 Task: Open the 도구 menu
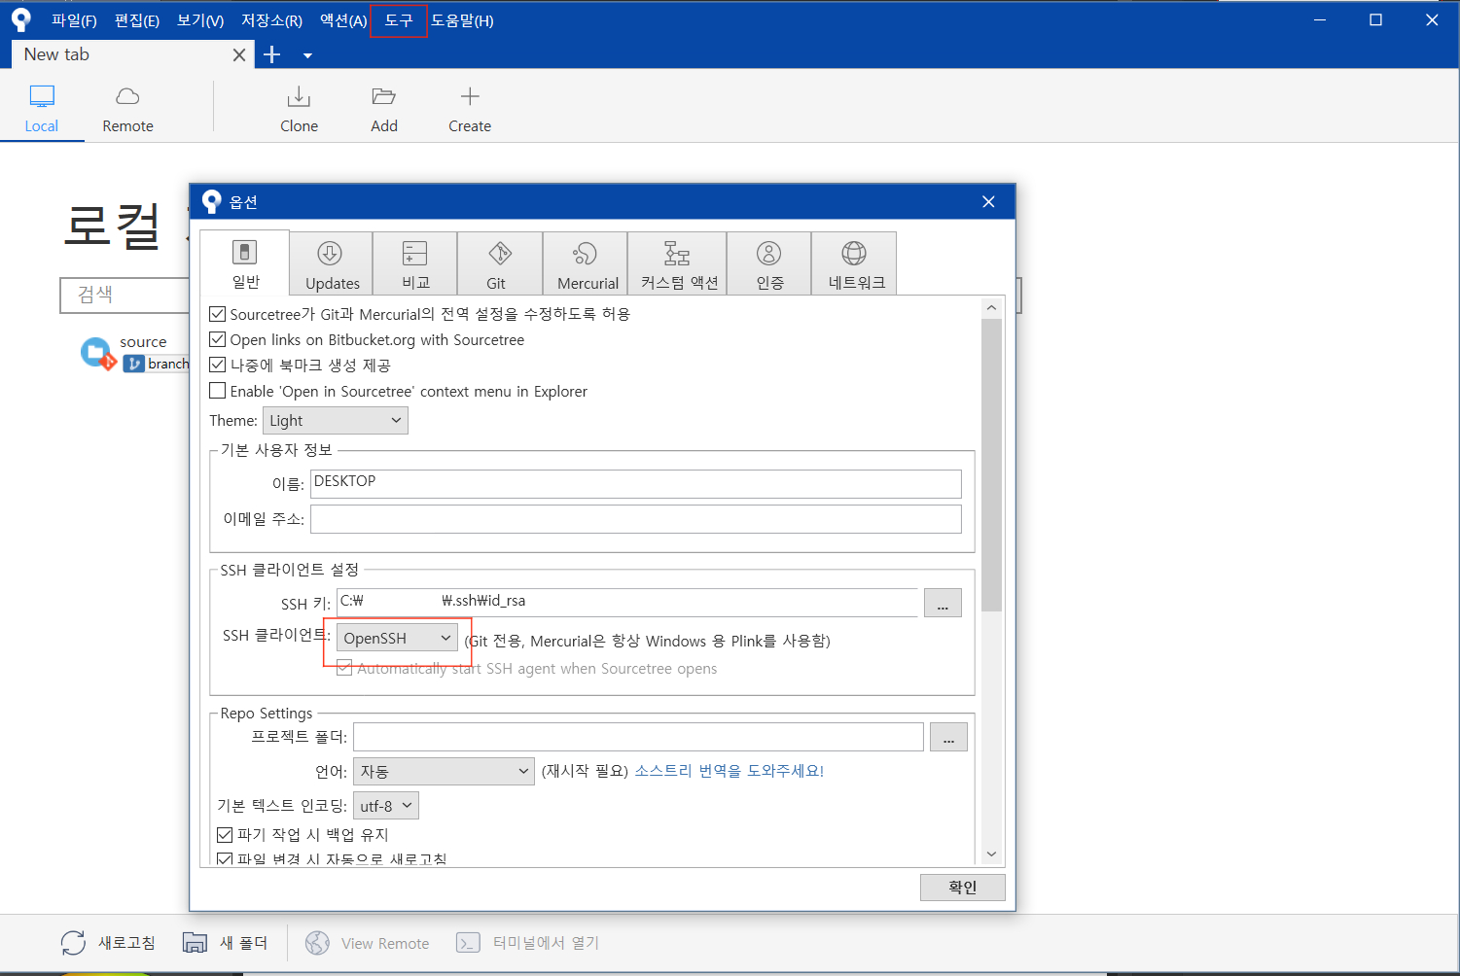399,20
